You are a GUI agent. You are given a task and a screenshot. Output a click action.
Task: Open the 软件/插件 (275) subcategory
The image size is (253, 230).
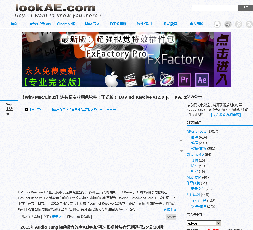(199, 206)
